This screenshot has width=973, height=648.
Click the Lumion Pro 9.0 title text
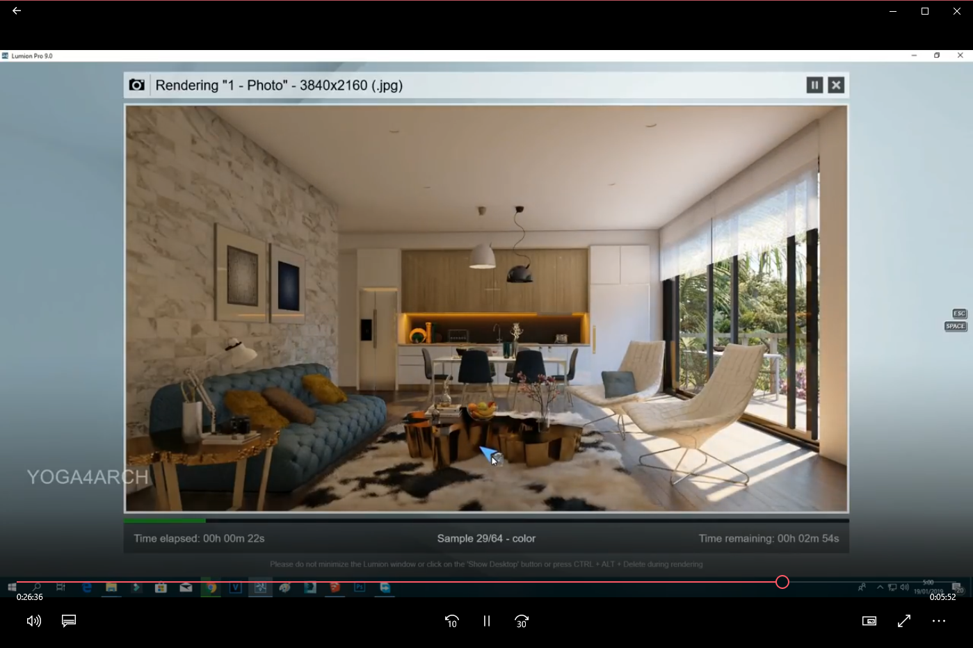tap(32, 56)
